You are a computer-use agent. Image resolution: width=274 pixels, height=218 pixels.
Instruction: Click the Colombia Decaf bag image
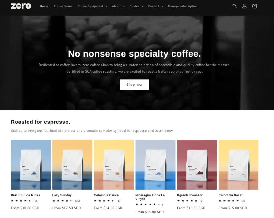pos(238,164)
